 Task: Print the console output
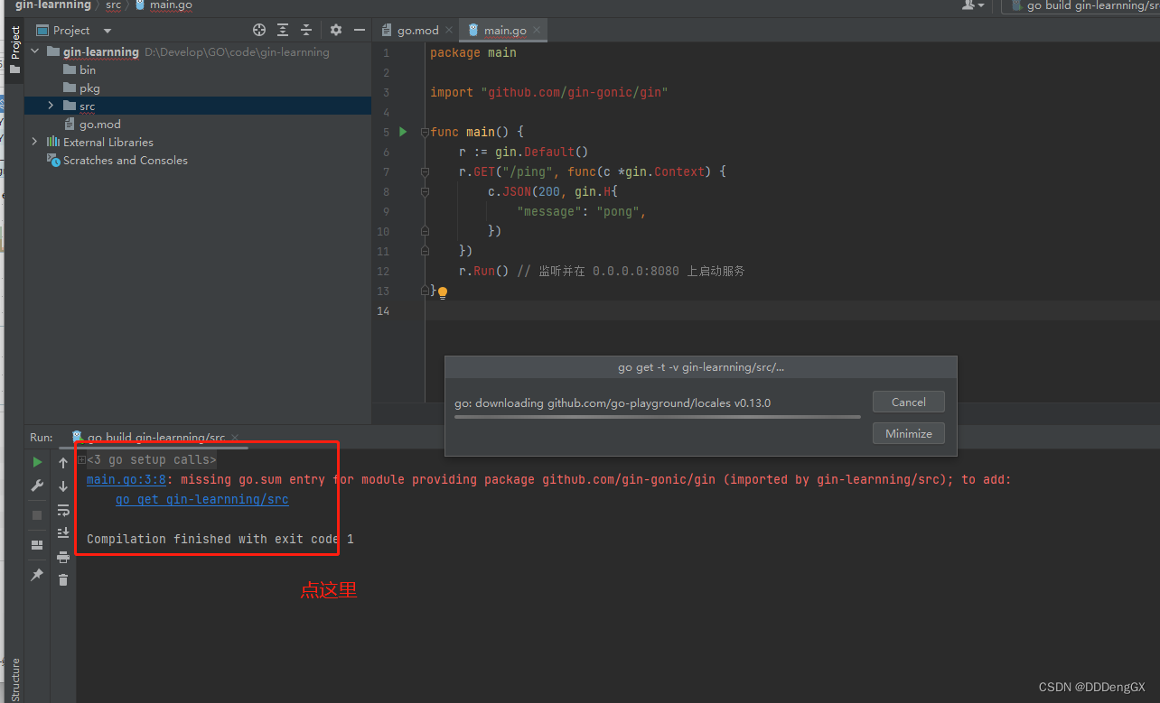[63, 557]
